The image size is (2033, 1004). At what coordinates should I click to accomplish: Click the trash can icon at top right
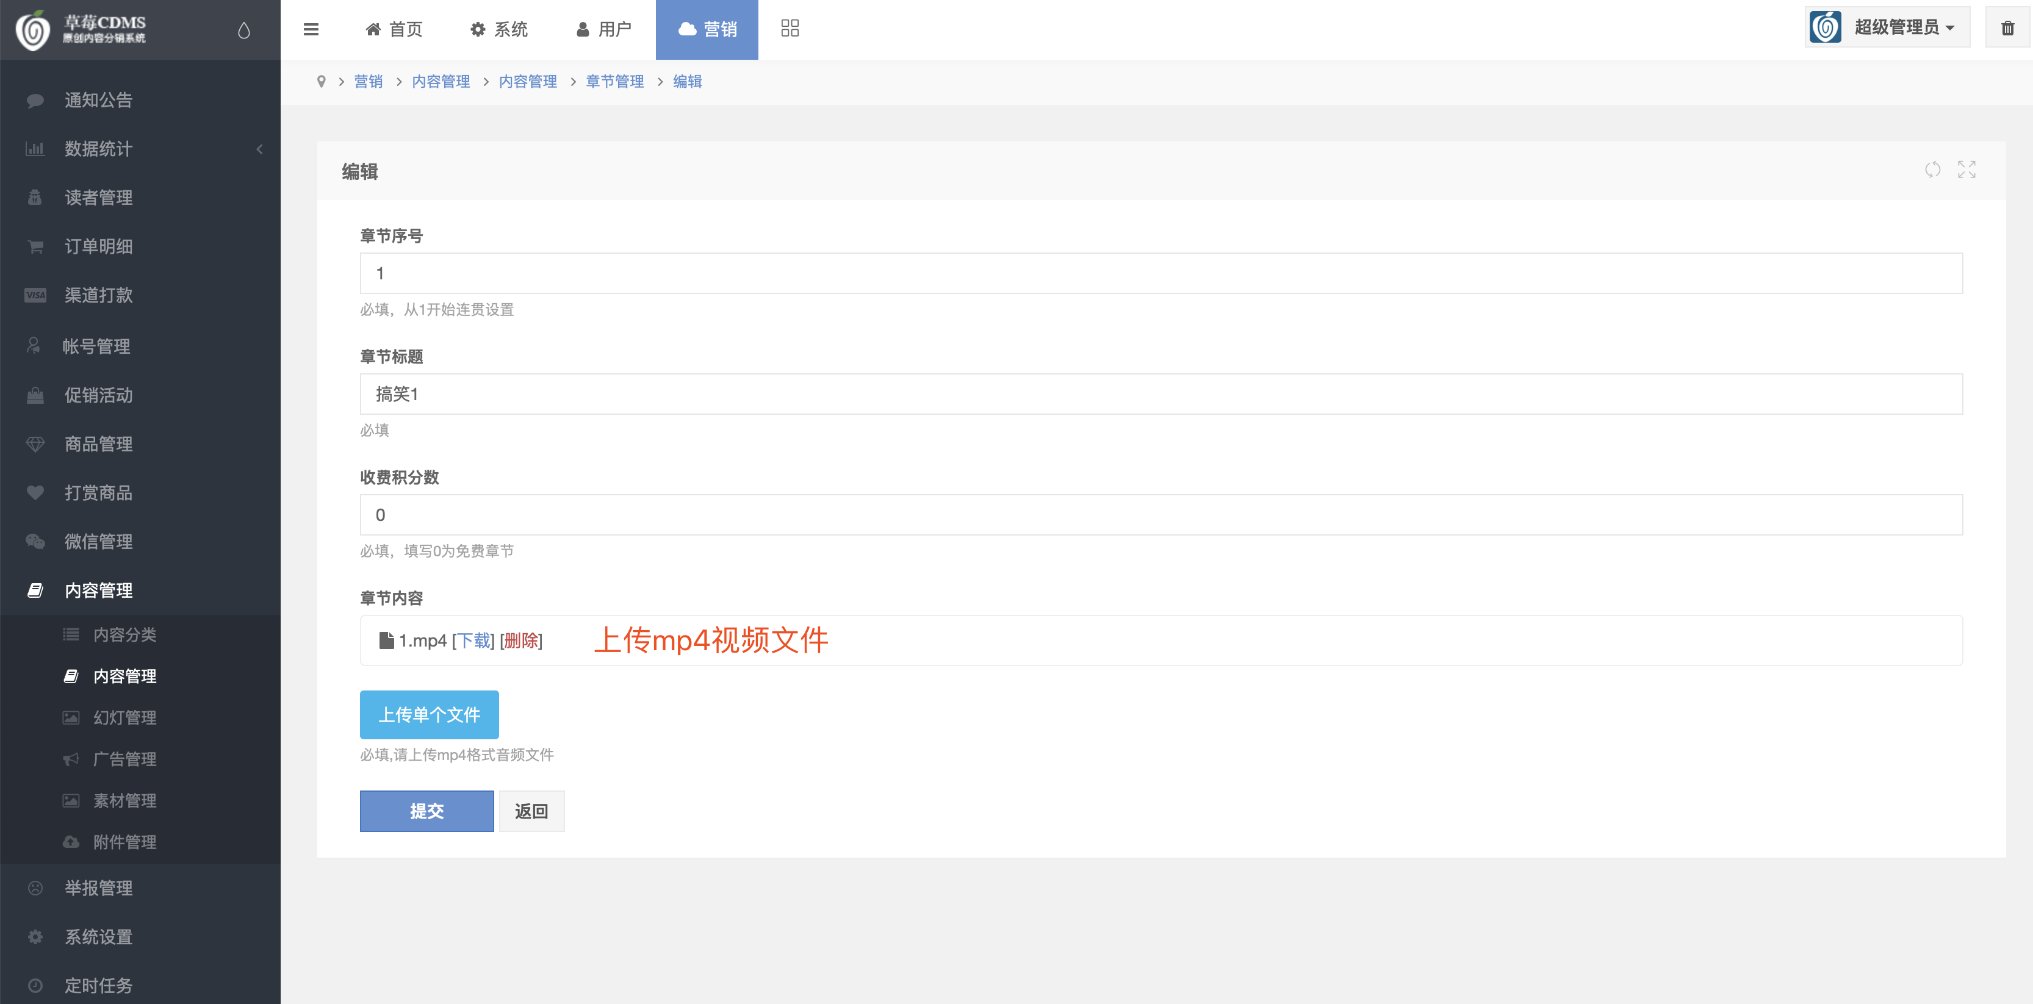point(2007,29)
